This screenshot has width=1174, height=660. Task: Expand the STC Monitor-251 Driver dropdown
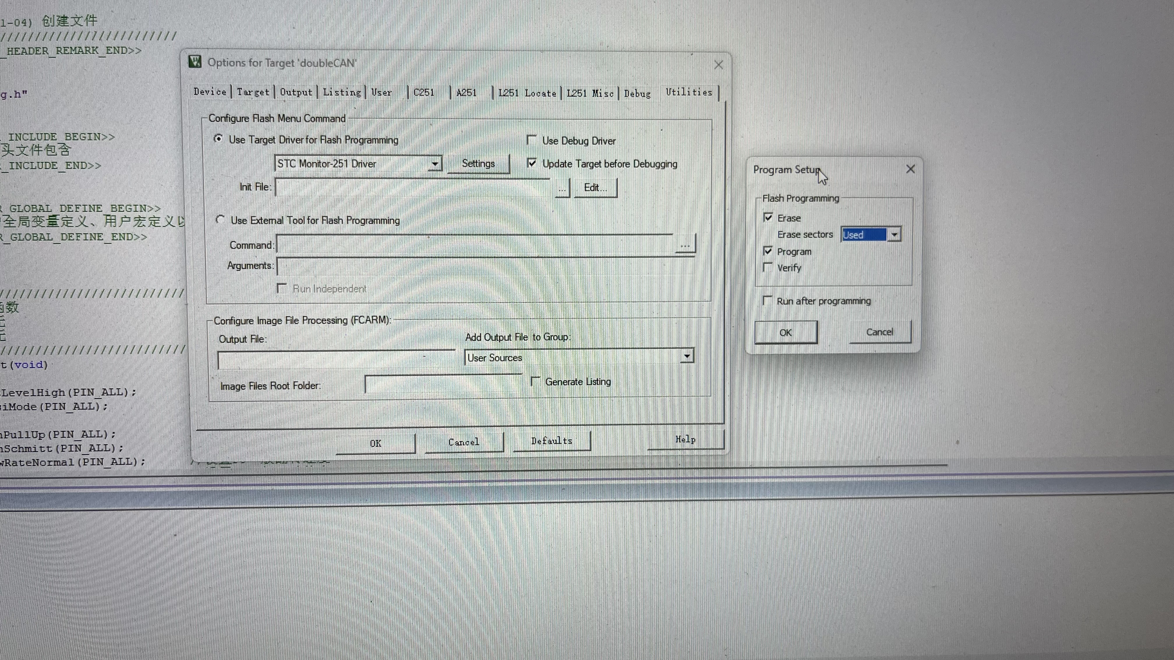[435, 164]
